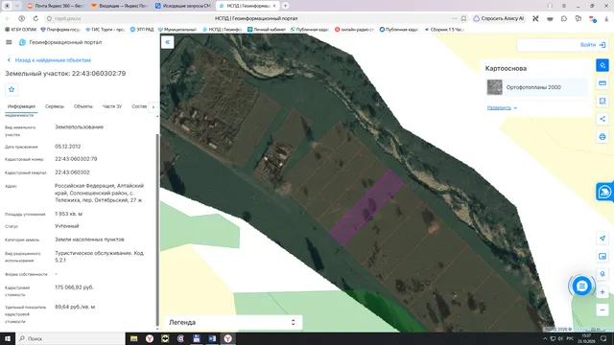This screenshot has width=614, height=345.
Task: Open a new browser tab
Action: [286, 6]
